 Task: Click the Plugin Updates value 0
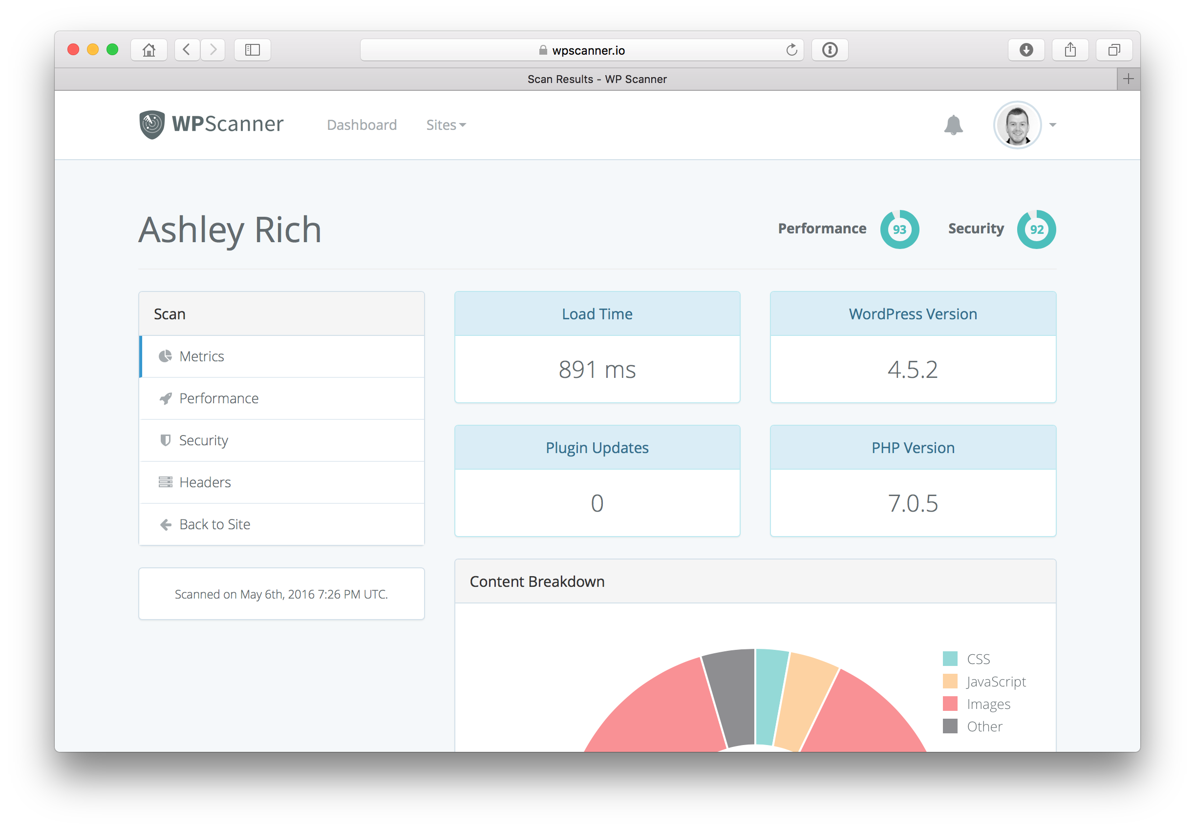click(597, 503)
